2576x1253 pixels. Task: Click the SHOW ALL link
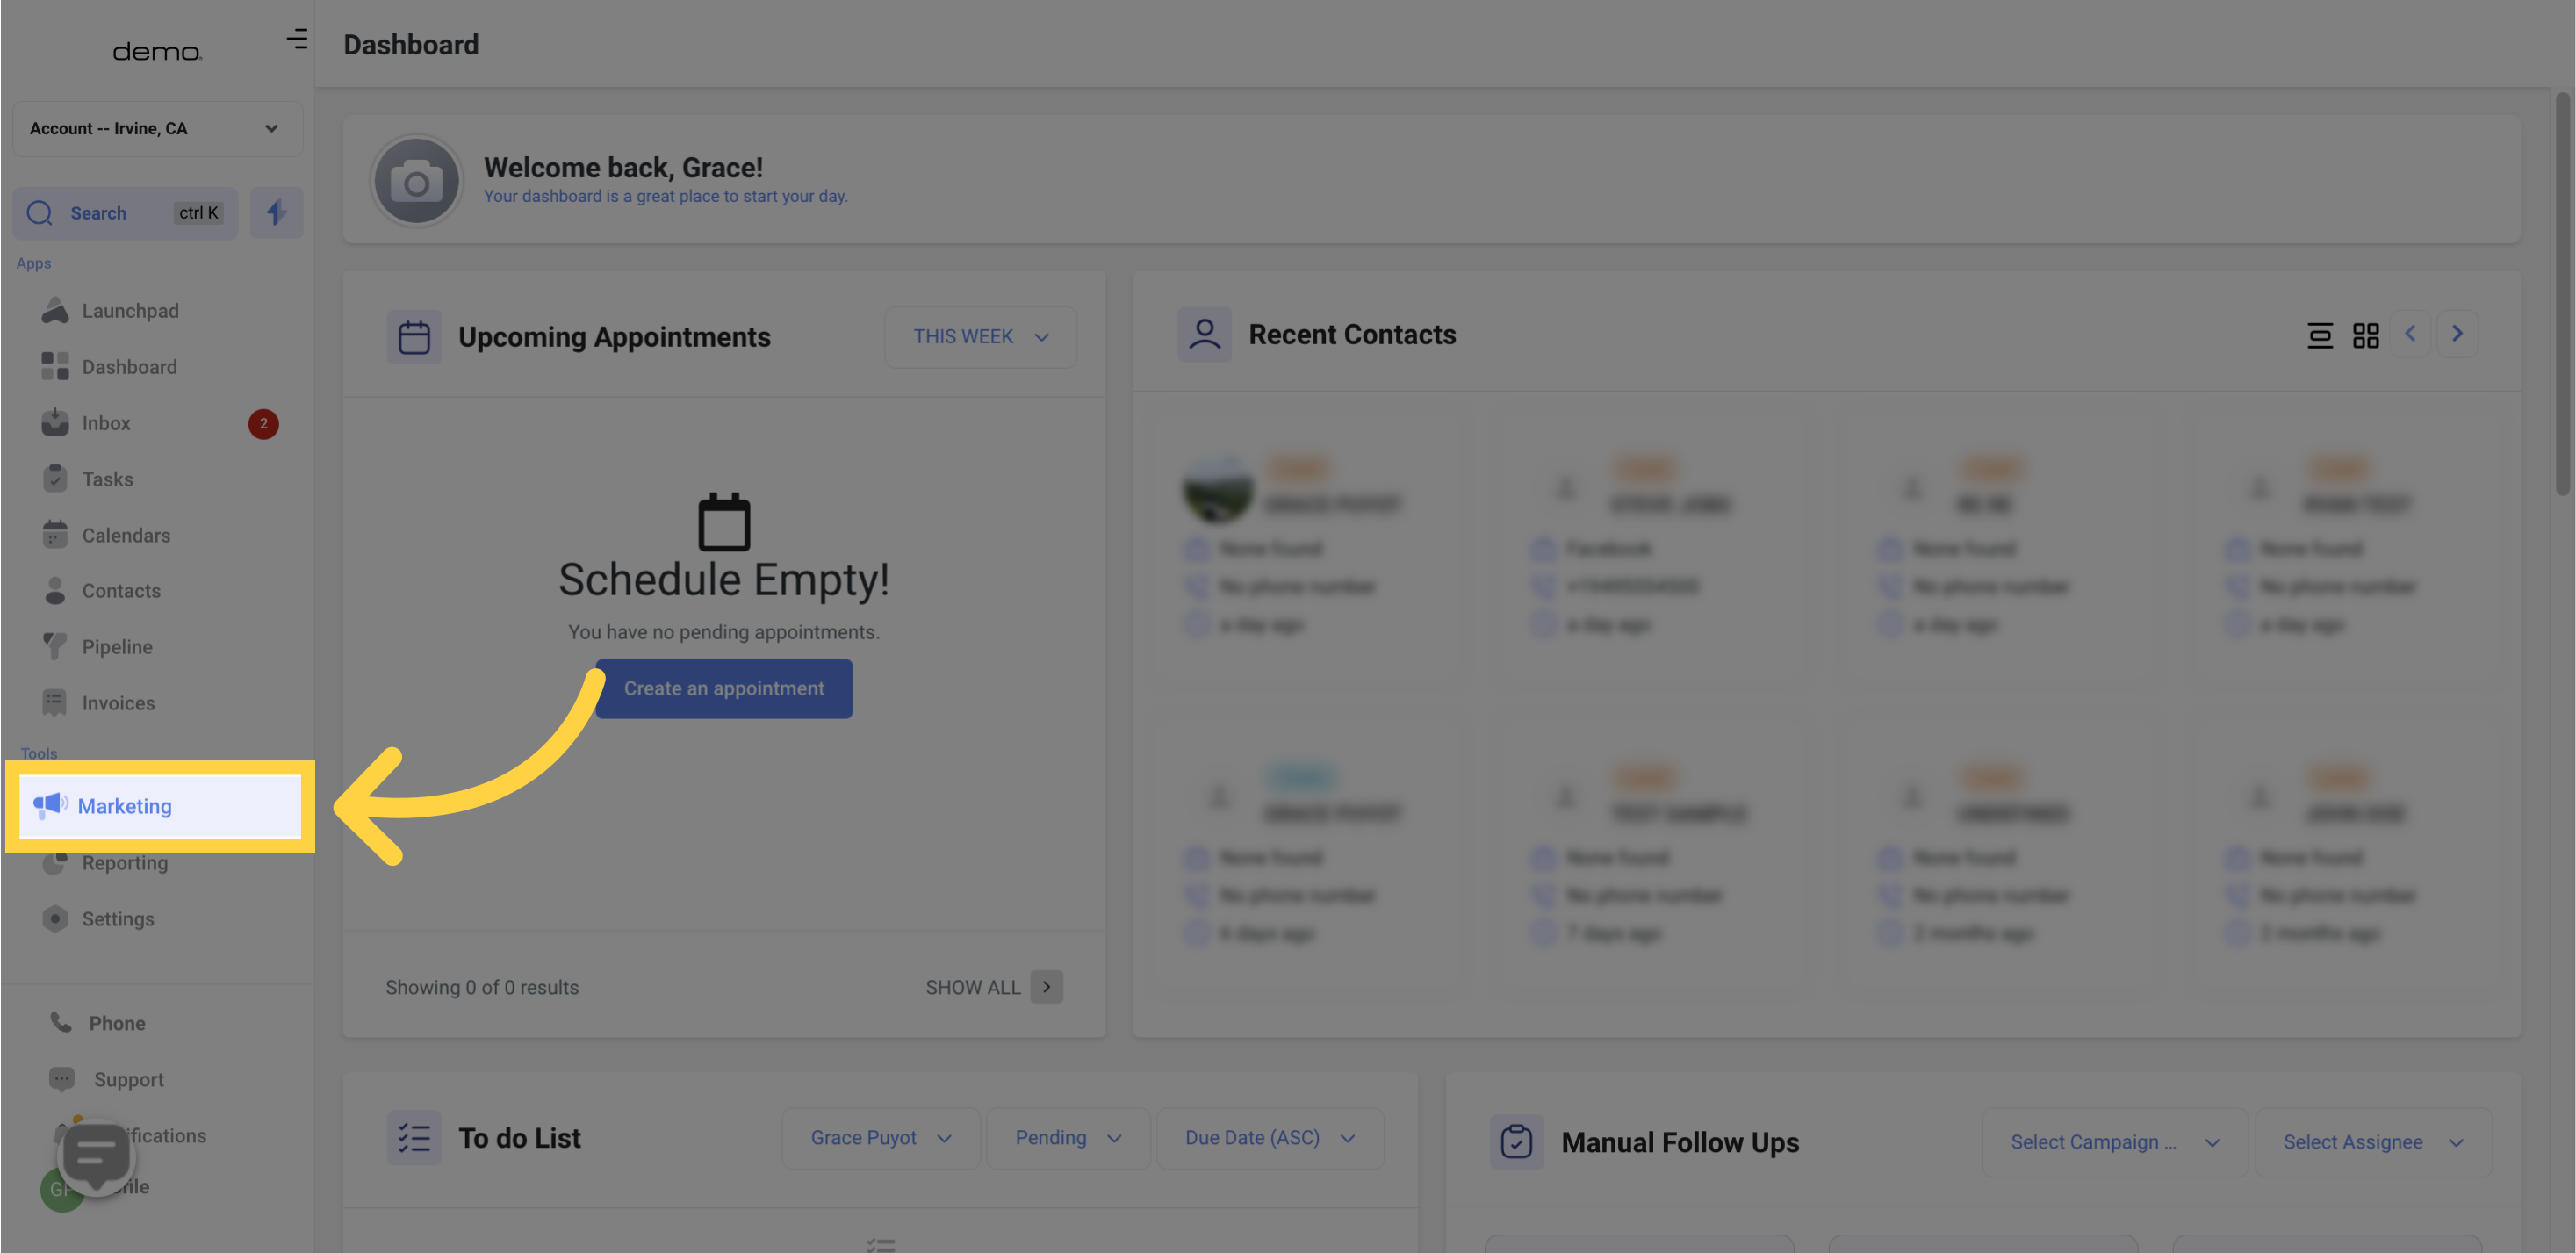tap(972, 987)
